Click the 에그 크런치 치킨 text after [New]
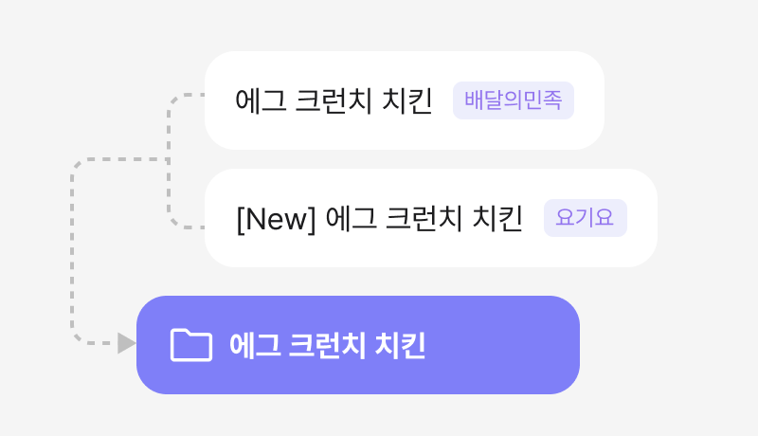Viewport: 758px width, 436px height. pos(424,219)
